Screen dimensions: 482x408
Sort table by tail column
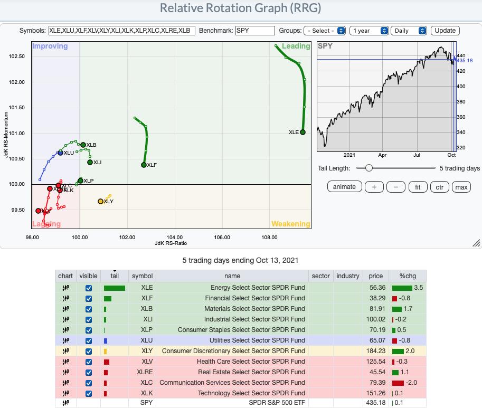[x=115, y=276]
